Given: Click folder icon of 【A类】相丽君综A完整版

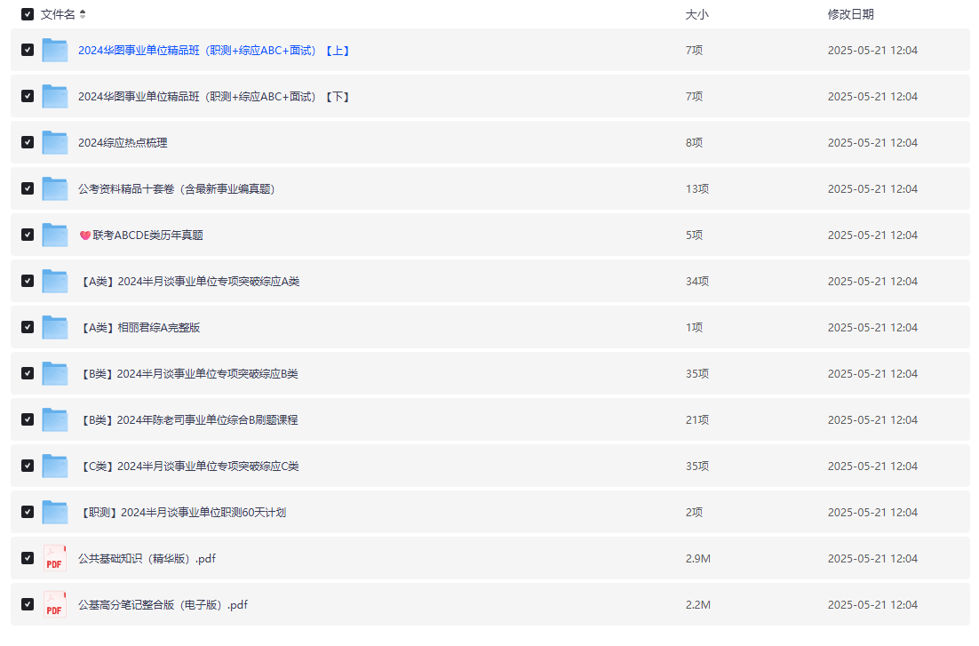Looking at the screenshot, I should [55, 327].
